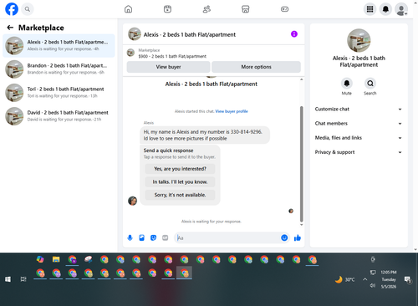Open the GIF picker icon
This screenshot has height=306, width=418.
click(x=166, y=237)
